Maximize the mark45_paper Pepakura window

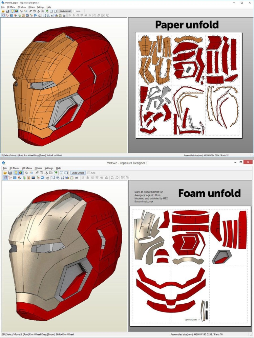click(242, 3)
